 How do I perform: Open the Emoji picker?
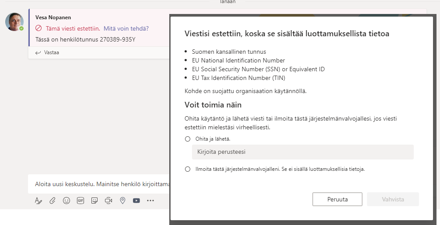pyautogui.click(x=66, y=201)
